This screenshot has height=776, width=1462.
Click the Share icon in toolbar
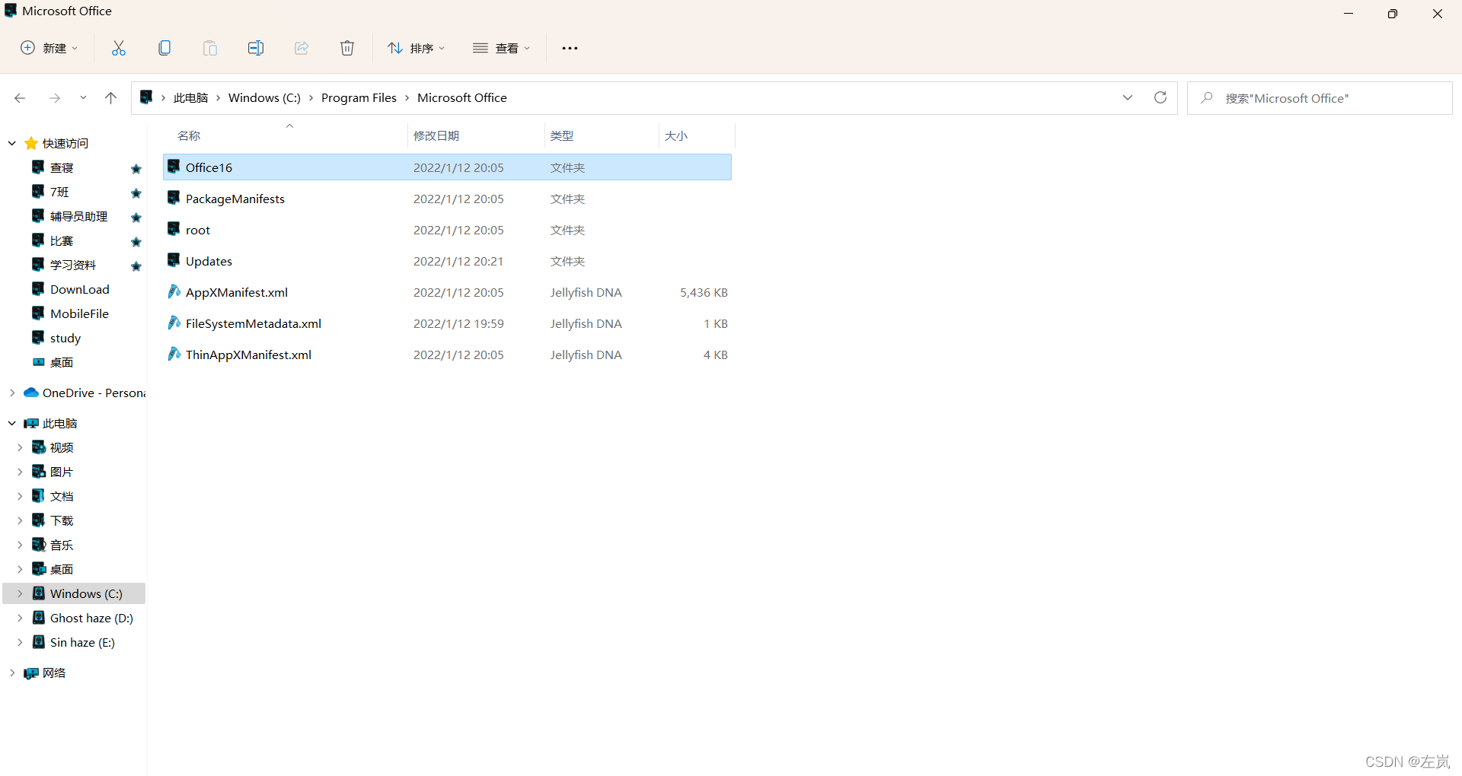(302, 48)
